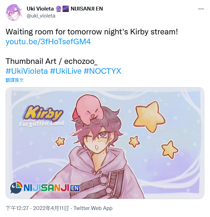
Task: Click the Twitter Web App source label
Action: 93,208
